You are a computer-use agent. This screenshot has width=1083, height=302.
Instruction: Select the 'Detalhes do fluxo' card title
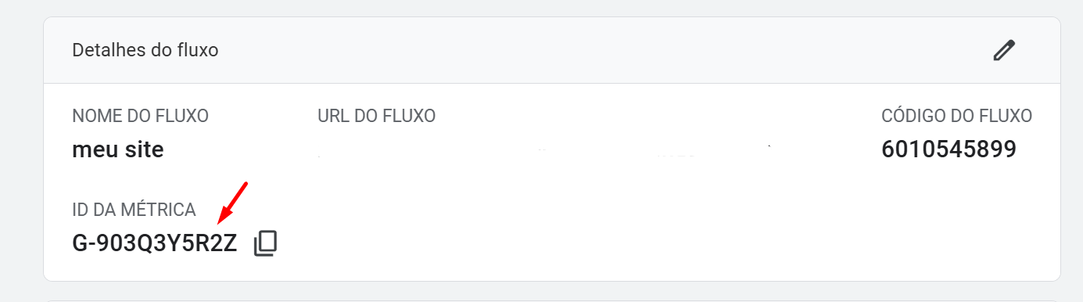[x=145, y=51]
